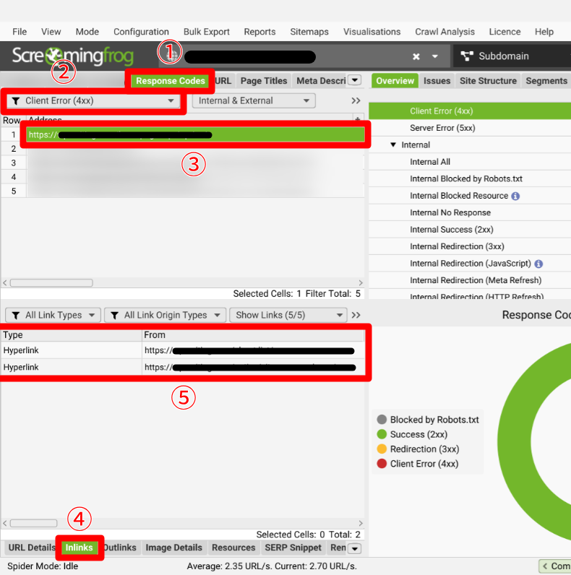Viewport: 571px width, 575px height.
Task: Open the Issues tab in right panel
Action: click(x=437, y=81)
